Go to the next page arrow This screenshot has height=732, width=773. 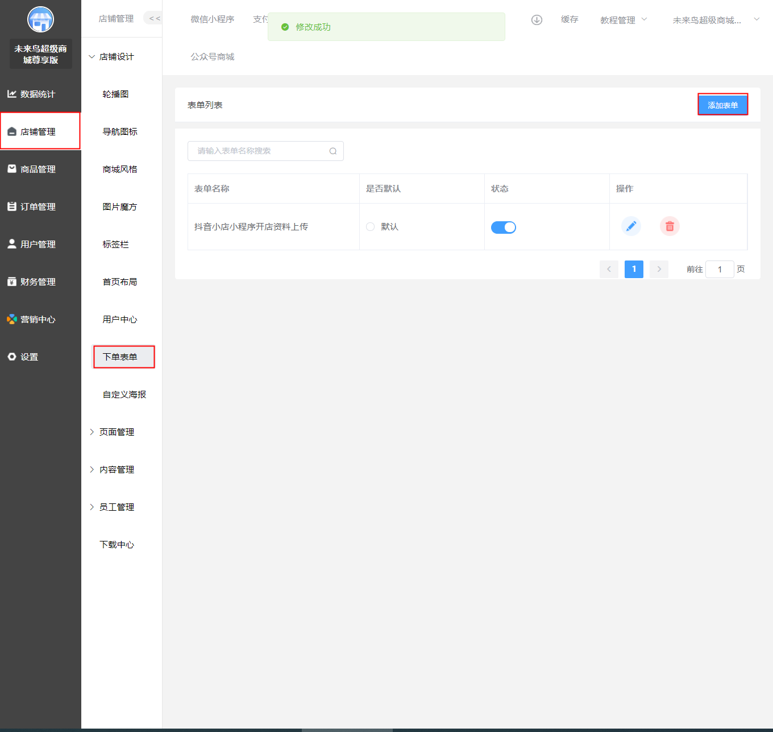click(x=659, y=269)
